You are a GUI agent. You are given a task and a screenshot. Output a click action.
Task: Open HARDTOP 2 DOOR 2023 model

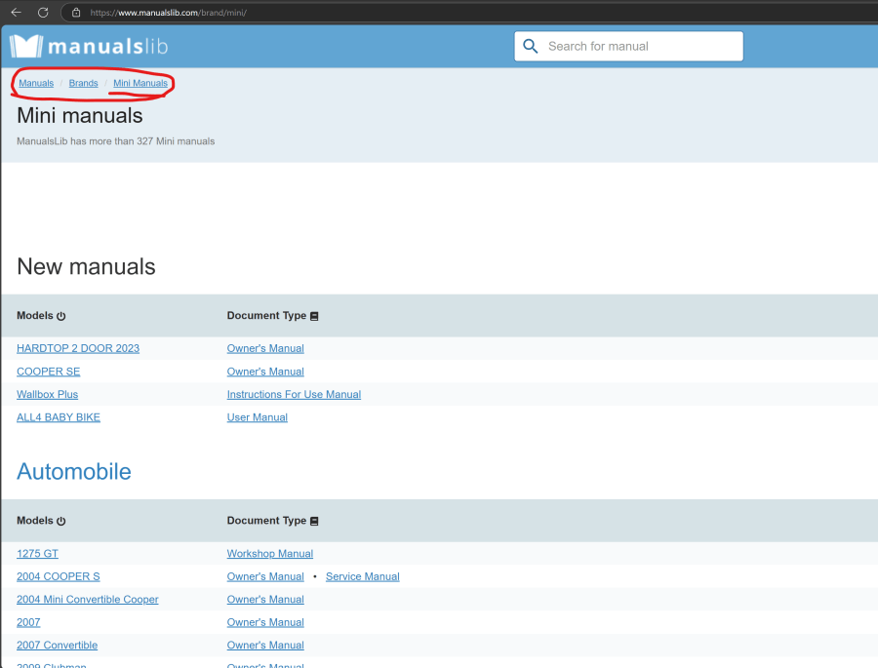pos(78,348)
